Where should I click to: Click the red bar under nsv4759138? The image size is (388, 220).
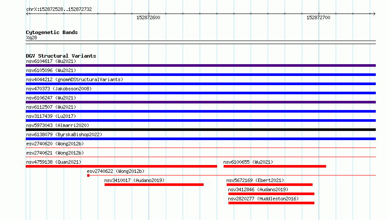(121, 166)
